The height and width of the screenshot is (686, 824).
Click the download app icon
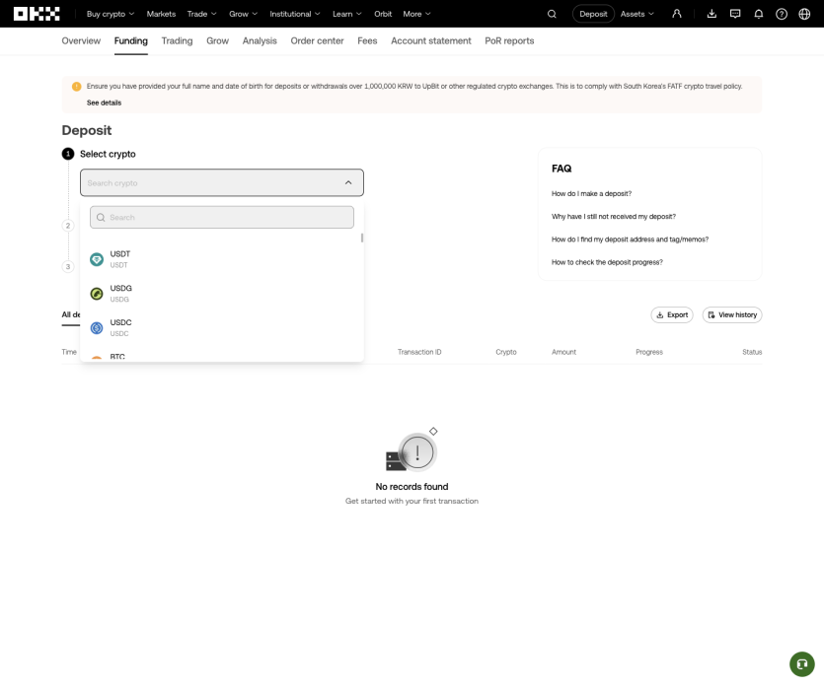(x=712, y=14)
